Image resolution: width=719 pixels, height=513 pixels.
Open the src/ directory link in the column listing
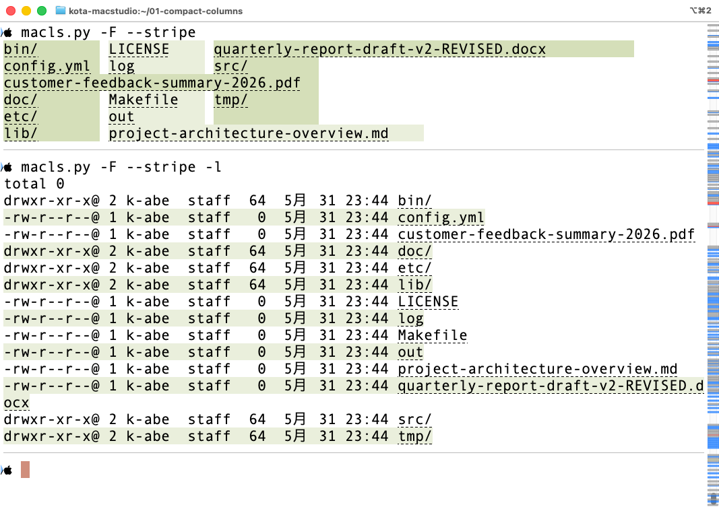click(231, 66)
